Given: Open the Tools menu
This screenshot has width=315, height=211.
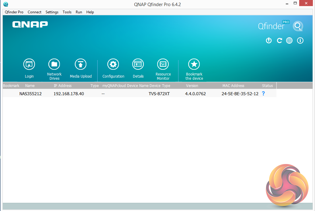Looking at the screenshot, I should pyautogui.click(x=67, y=12).
